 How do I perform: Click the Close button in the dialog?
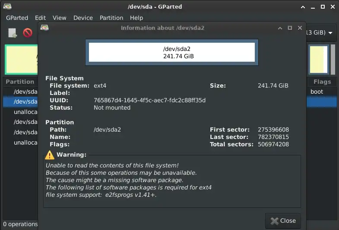point(283,221)
